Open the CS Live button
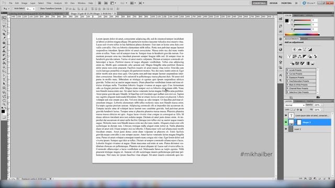Screen dimensions: 335x188 (x=309, y=3)
